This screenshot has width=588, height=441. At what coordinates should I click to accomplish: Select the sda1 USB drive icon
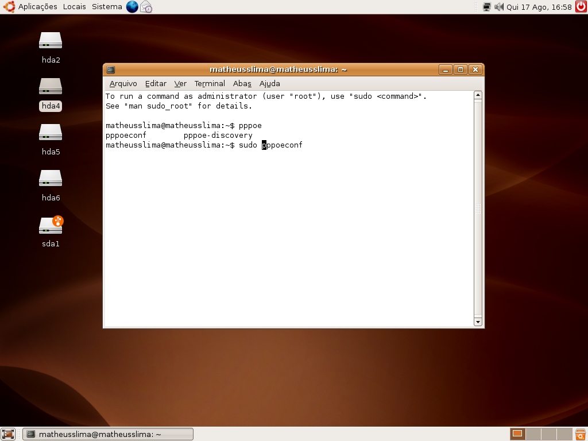click(x=51, y=225)
